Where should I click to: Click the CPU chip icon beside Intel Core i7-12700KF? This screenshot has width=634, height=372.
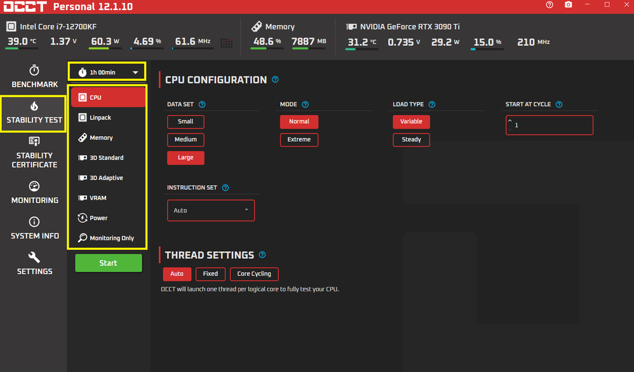tap(11, 27)
